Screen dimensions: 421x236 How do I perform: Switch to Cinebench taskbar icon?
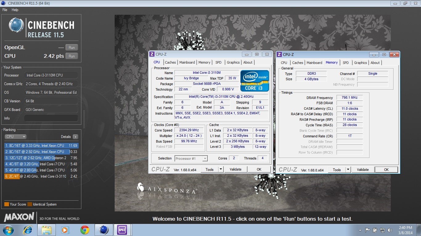pyautogui.click(x=104, y=230)
